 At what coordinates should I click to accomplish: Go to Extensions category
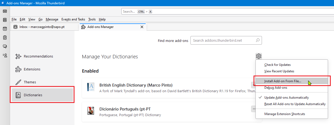click(42, 69)
